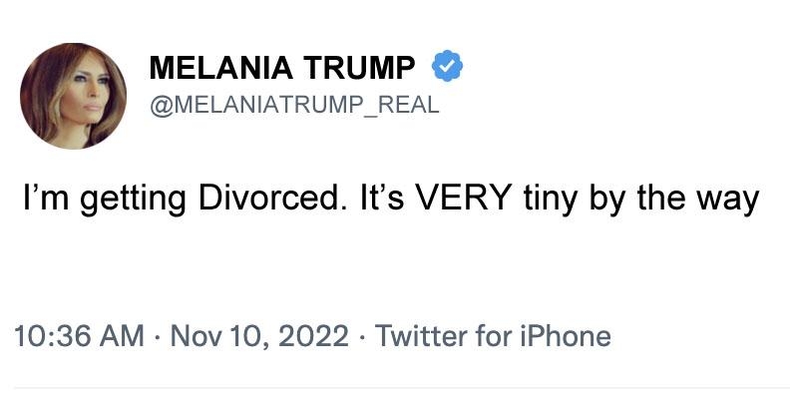Click the _REAL suffix of the handle
Viewport: 790px width, 404px height.
(x=399, y=106)
